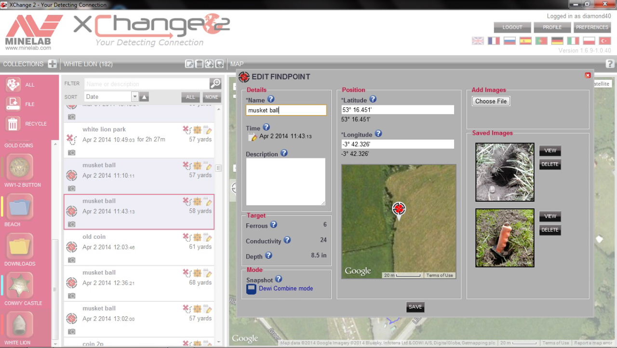Switch language to Turkish flag
The image size is (617, 348).
coord(605,41)
